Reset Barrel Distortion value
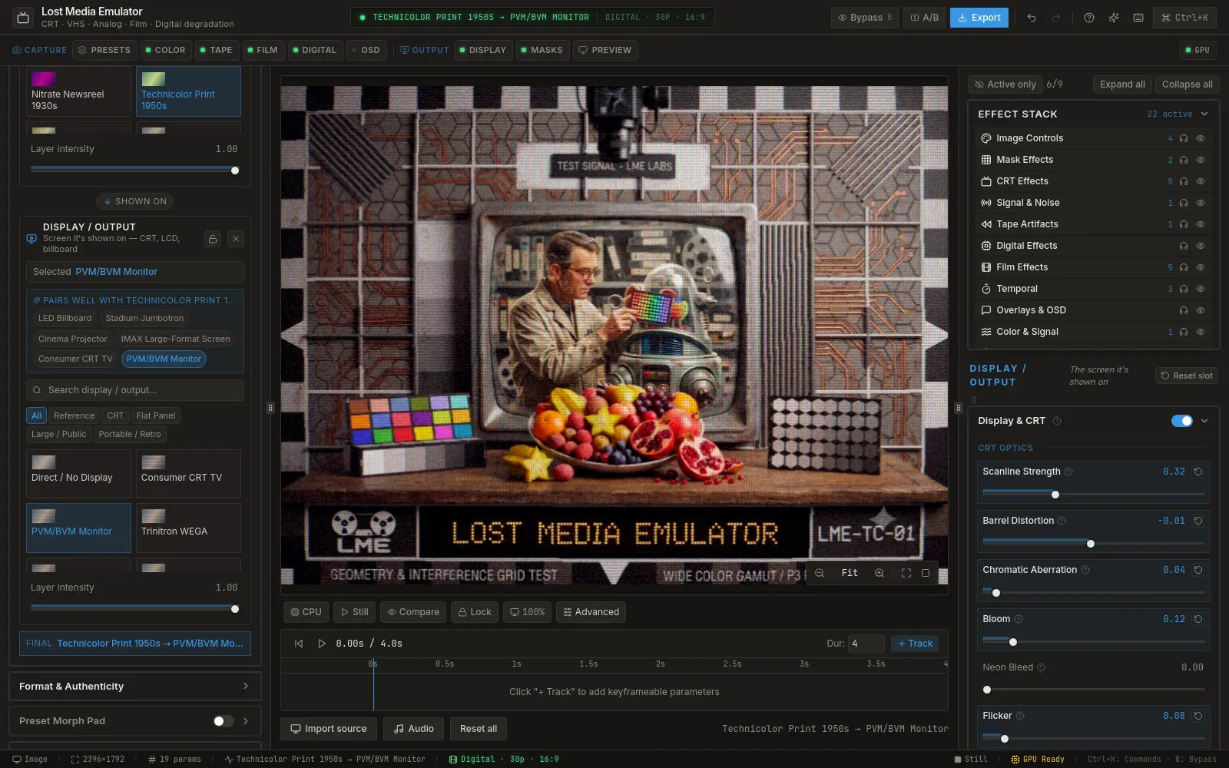The width and height of the screenshot is (1229, 768). (x=1198, y=521)
